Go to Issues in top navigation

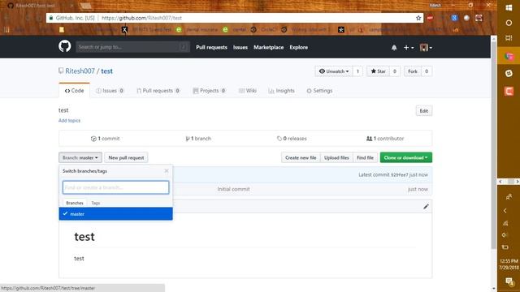[240, 47]
